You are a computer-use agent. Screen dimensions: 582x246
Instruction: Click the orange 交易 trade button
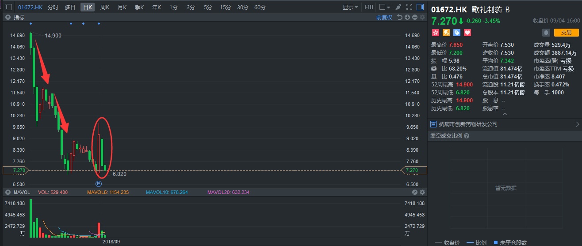click(x=566, y=33)
